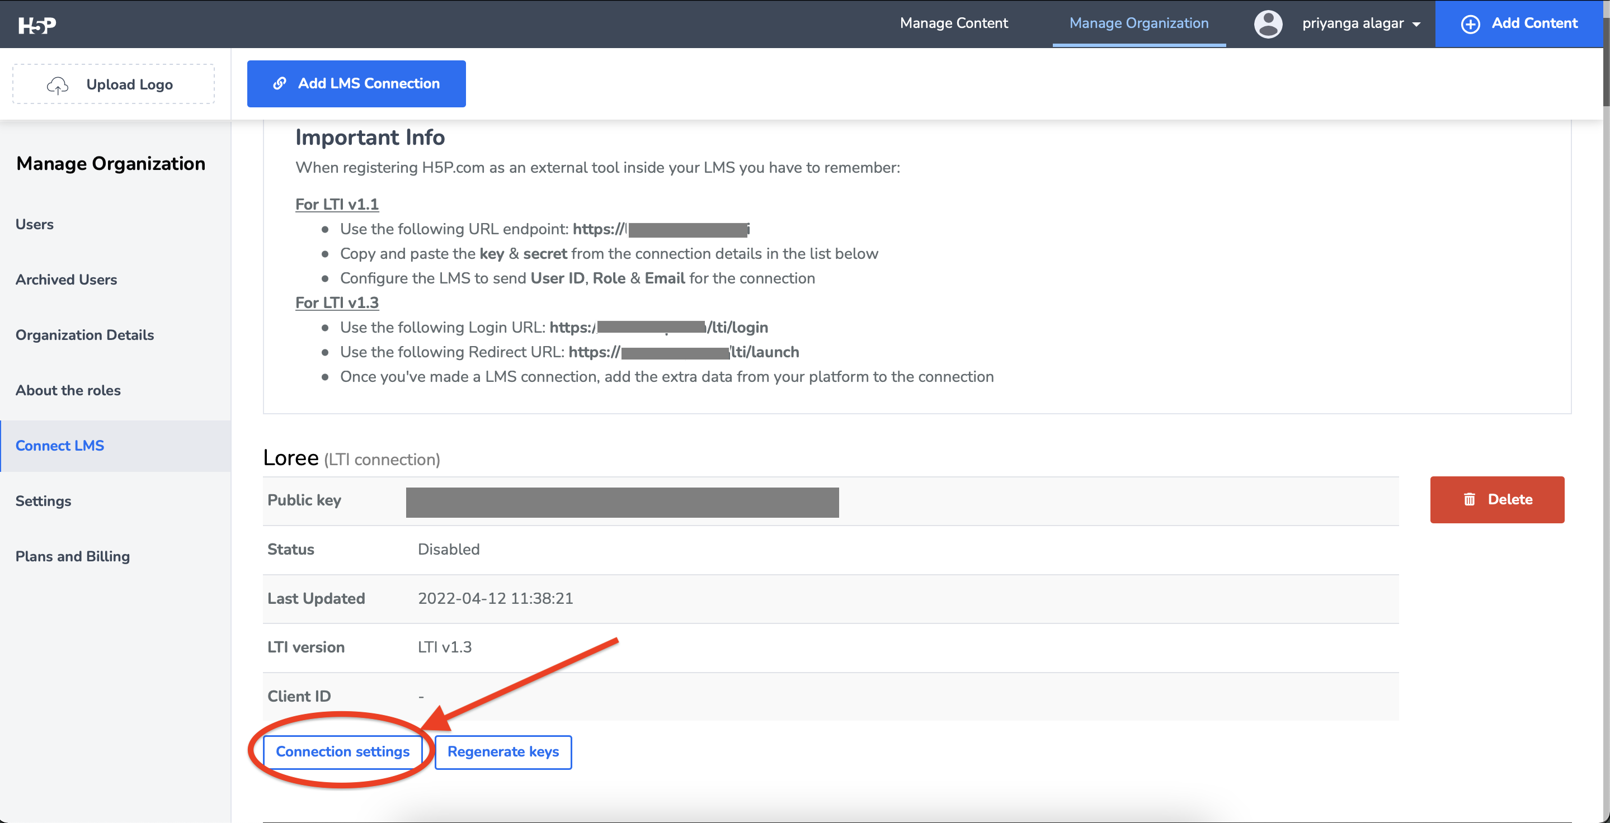
Task: Click the Connection settings button
Action: [x=342, y=752]
